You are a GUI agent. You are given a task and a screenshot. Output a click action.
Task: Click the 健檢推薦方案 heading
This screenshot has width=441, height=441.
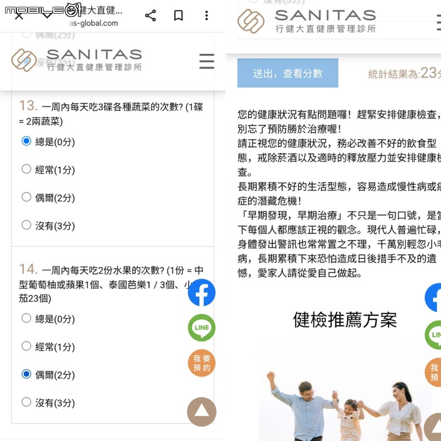[345, 320]
